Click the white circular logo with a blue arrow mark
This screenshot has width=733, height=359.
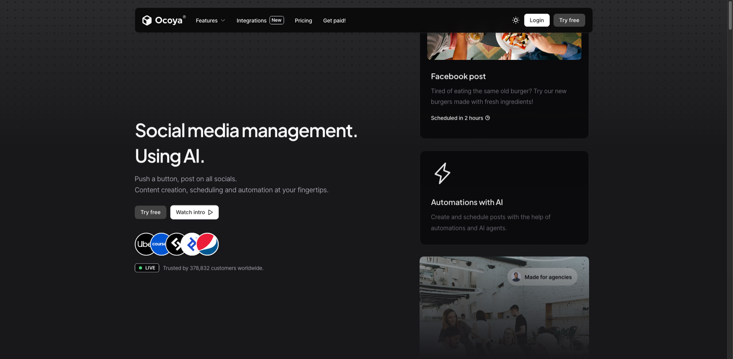coord(190,244)
